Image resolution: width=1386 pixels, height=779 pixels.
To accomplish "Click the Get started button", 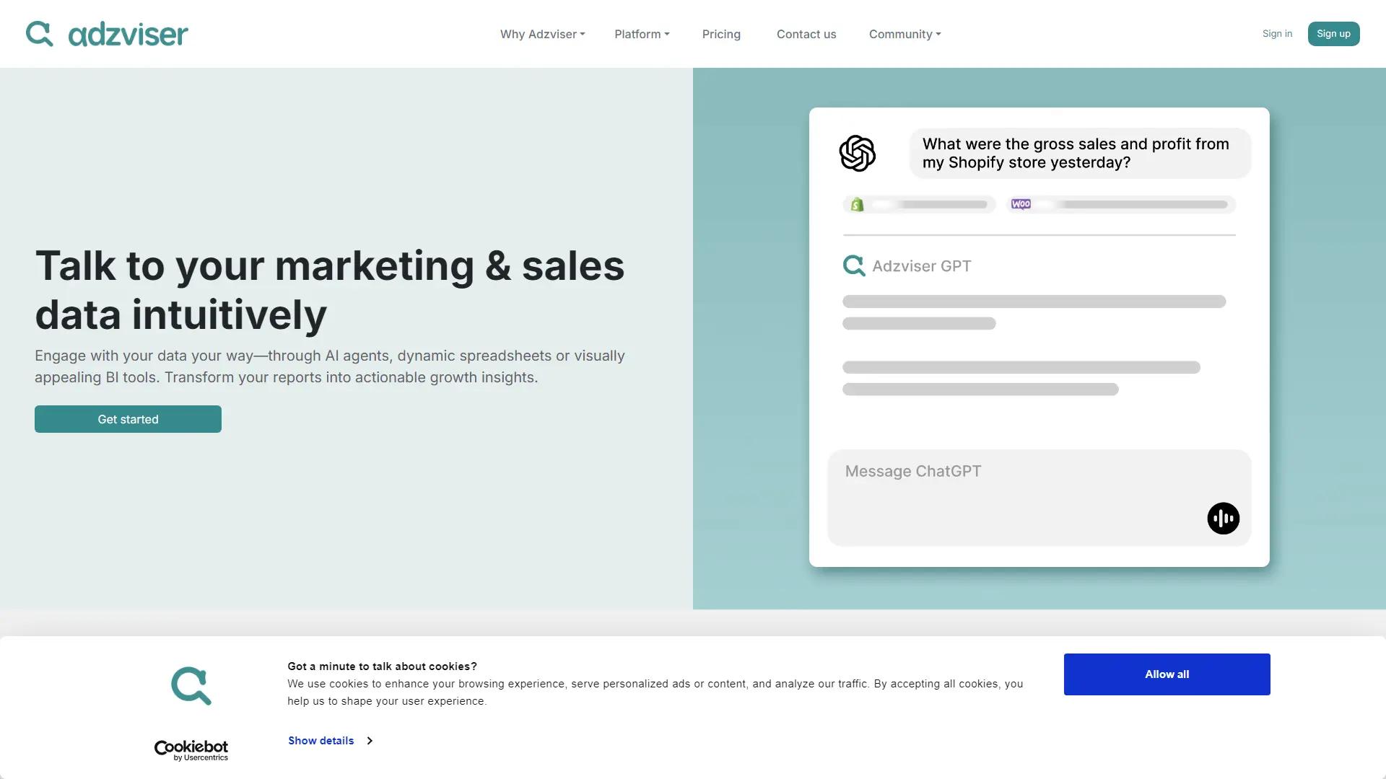I will tap(128, 419).
